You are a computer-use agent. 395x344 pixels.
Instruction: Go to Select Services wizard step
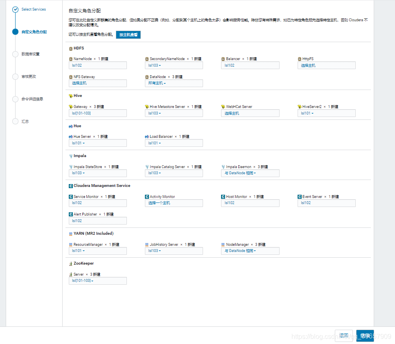click(34, 9)
